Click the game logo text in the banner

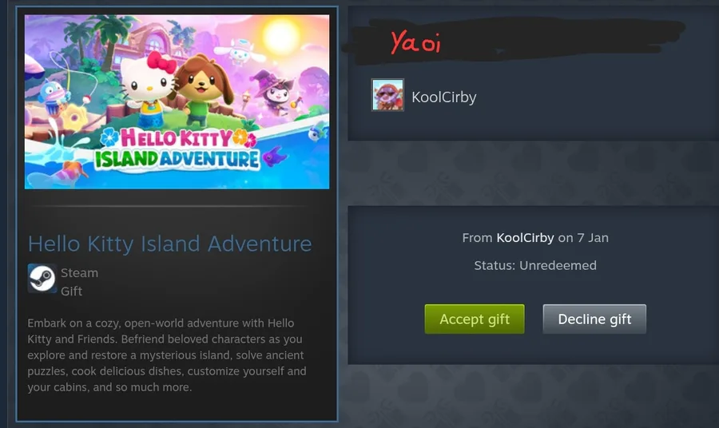tap(177, 149)
